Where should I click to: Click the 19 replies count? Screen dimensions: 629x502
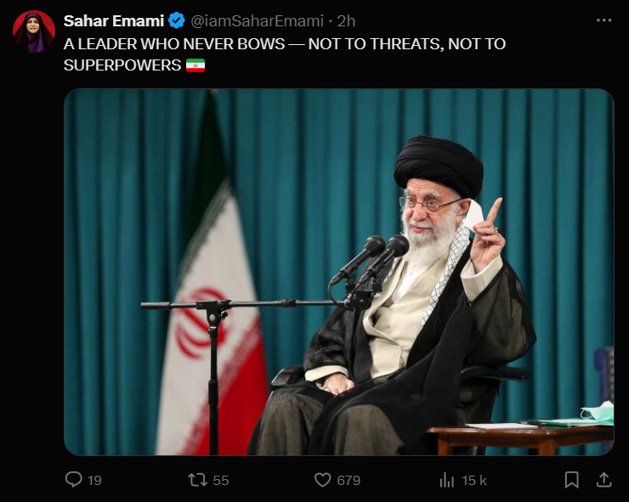point(94,481)
